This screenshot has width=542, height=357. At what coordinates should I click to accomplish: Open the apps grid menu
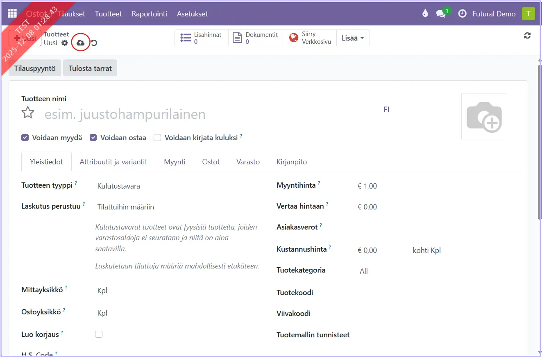12,14
